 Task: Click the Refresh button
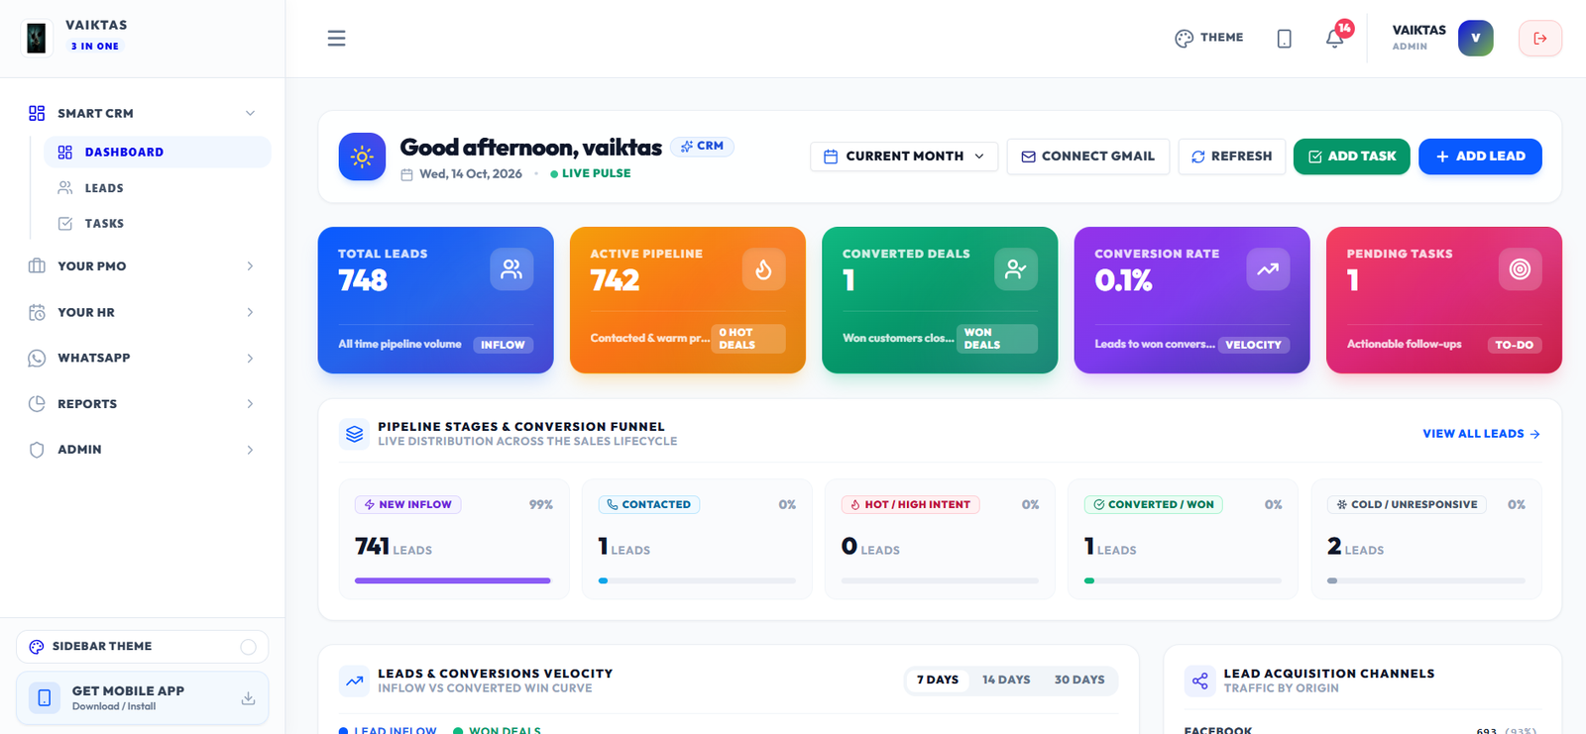[x=1232, y=157]
